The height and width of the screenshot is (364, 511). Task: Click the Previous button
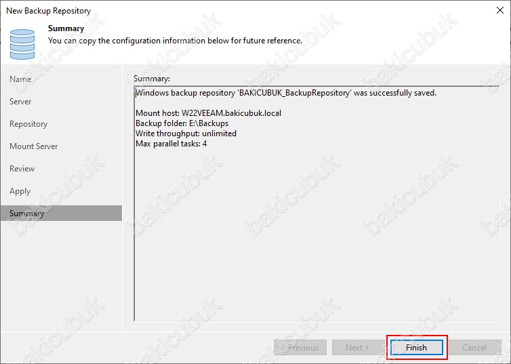[300, 348]
